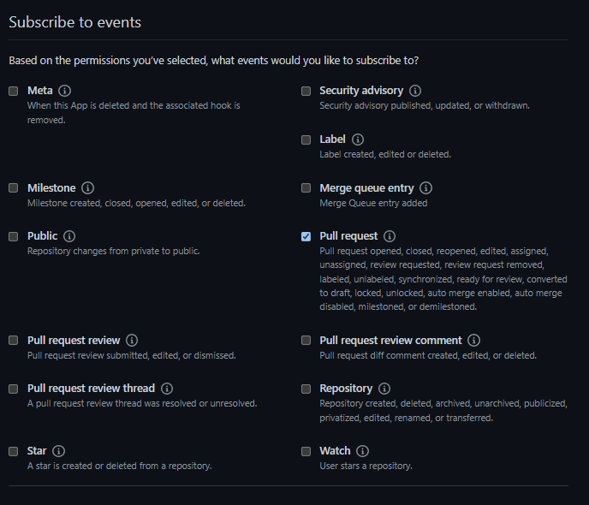Click the info icon beside Milestone
Image resolution: width=589 pixels, height=505 pixels.
tap(88, 188)
